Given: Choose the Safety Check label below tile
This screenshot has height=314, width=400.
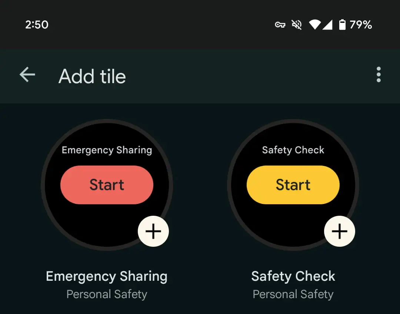Looking at the screenshot, I should coord(293,277).
